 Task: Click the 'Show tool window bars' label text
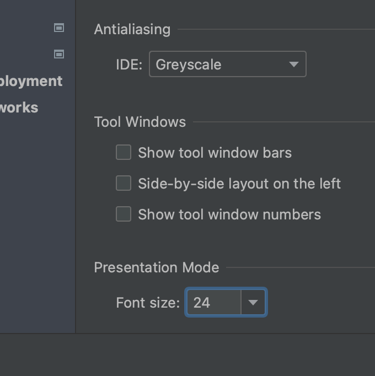(215, 153)
